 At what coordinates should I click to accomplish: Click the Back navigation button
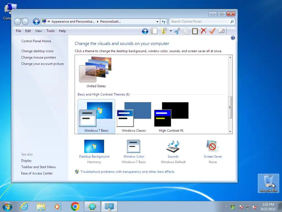tap(18, 22)
